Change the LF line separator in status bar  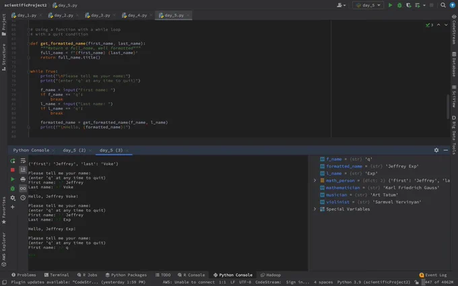point(232,282)
